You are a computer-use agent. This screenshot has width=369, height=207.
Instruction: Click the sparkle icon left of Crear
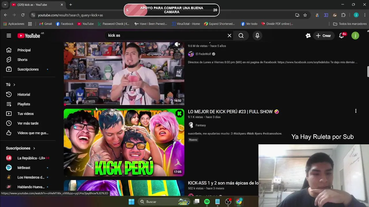(x=308, y=36)
